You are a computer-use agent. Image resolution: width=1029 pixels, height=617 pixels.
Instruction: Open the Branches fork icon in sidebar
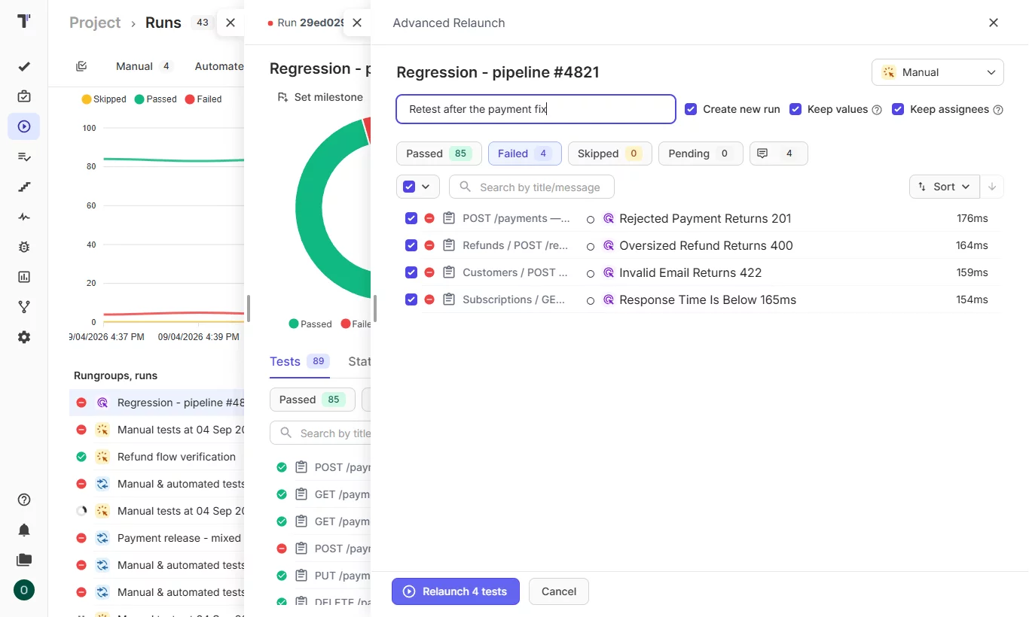pos(24,307)
